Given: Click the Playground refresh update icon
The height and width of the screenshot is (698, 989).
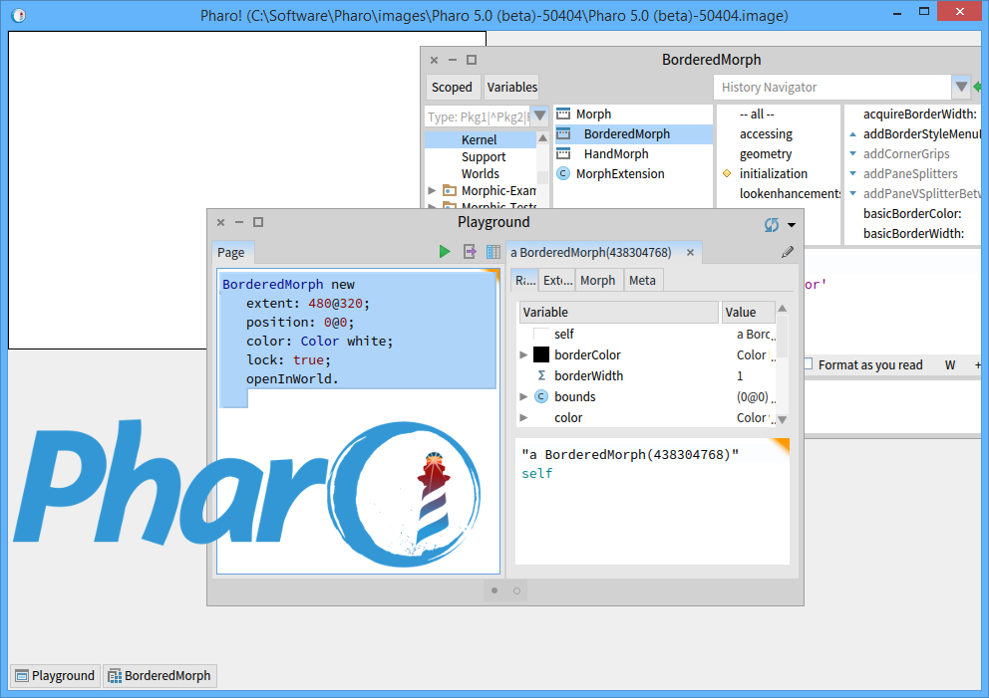Looking at the screenshot, I should click(771, 225).
